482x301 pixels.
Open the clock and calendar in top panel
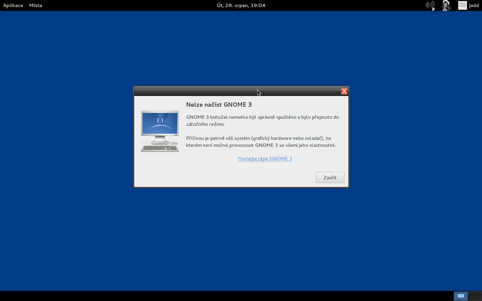(241, 5)
